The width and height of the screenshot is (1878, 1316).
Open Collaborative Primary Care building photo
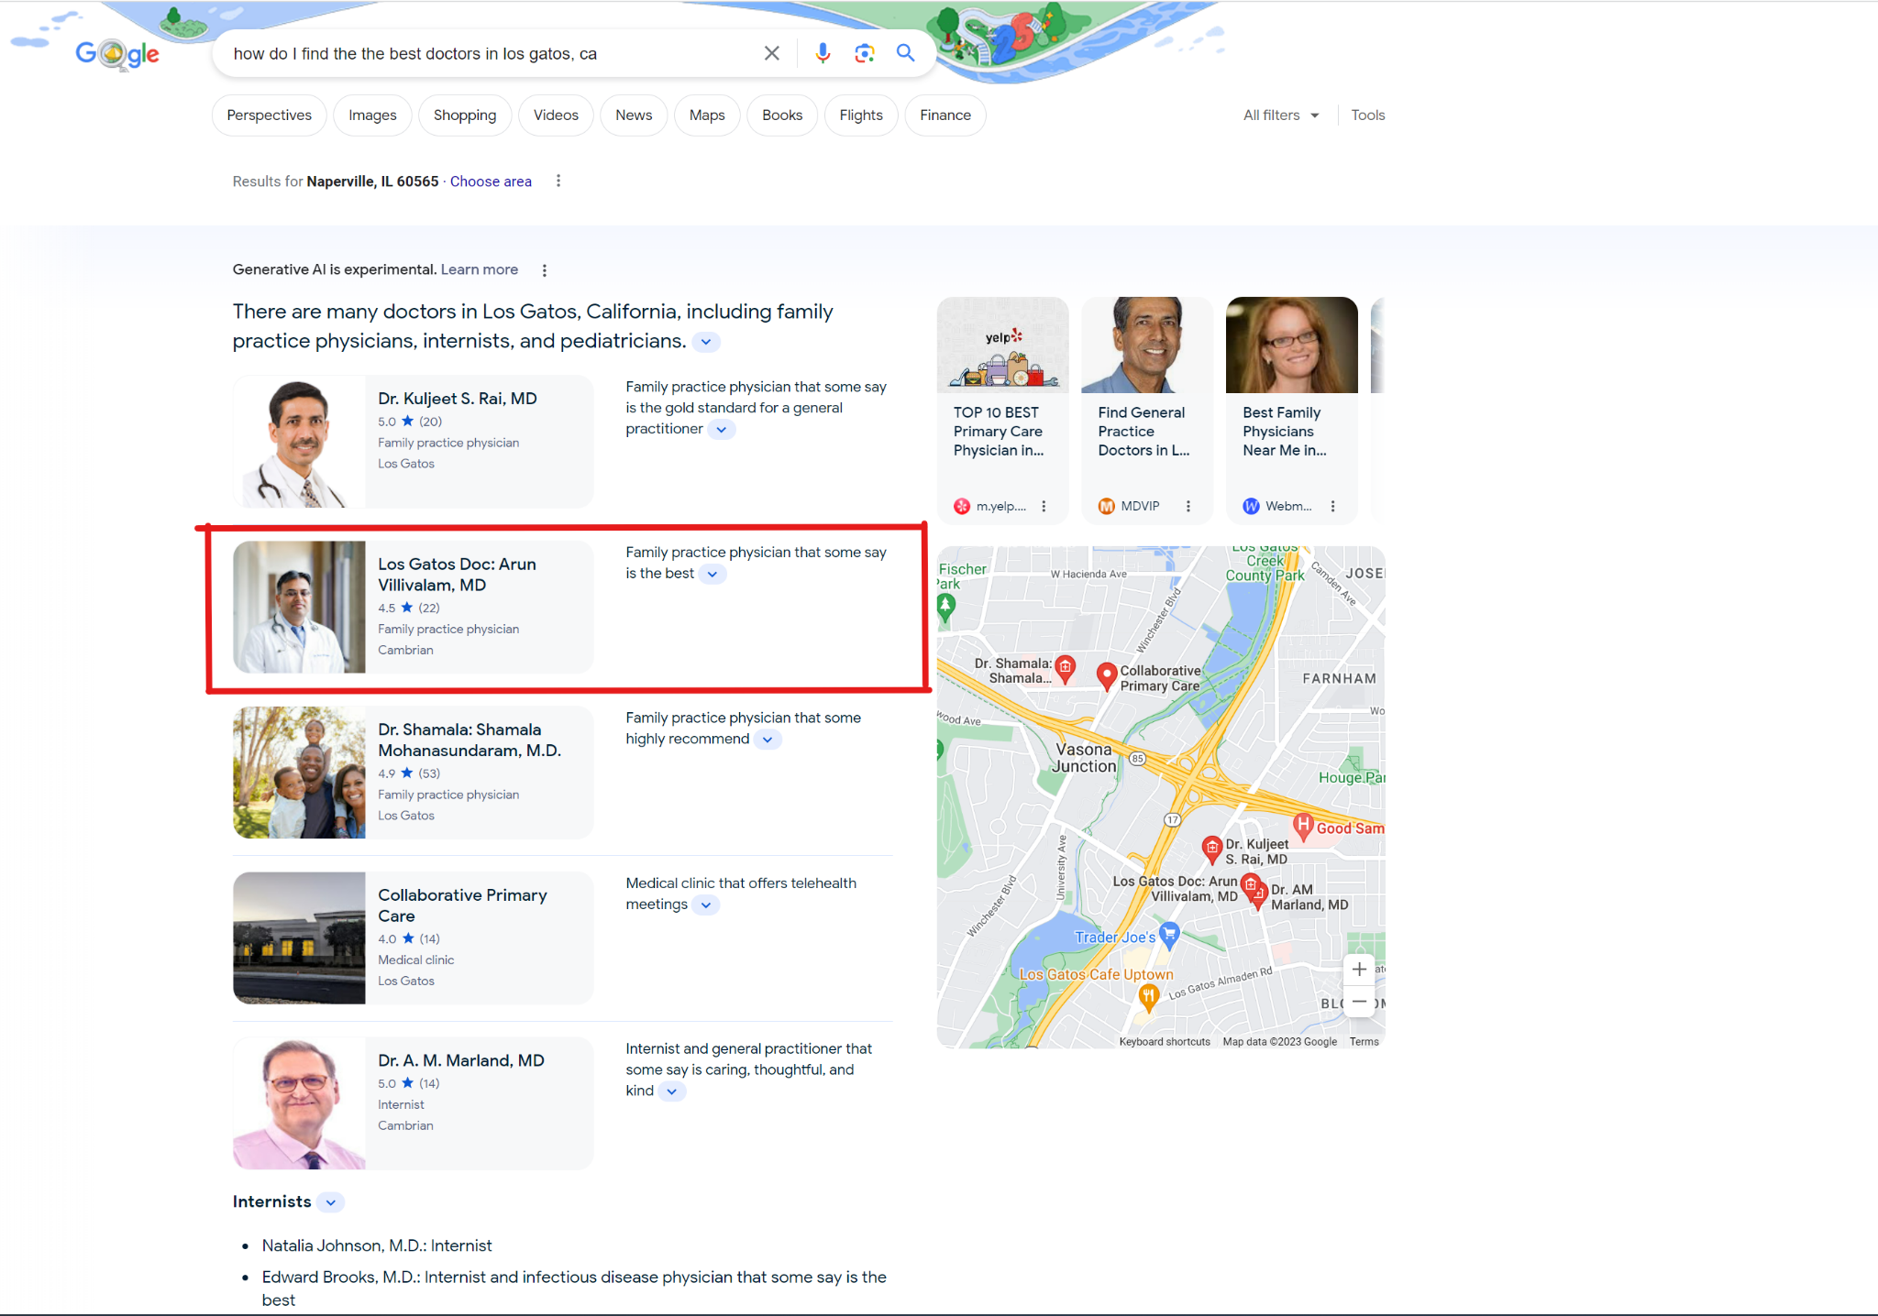click(299, 938)
